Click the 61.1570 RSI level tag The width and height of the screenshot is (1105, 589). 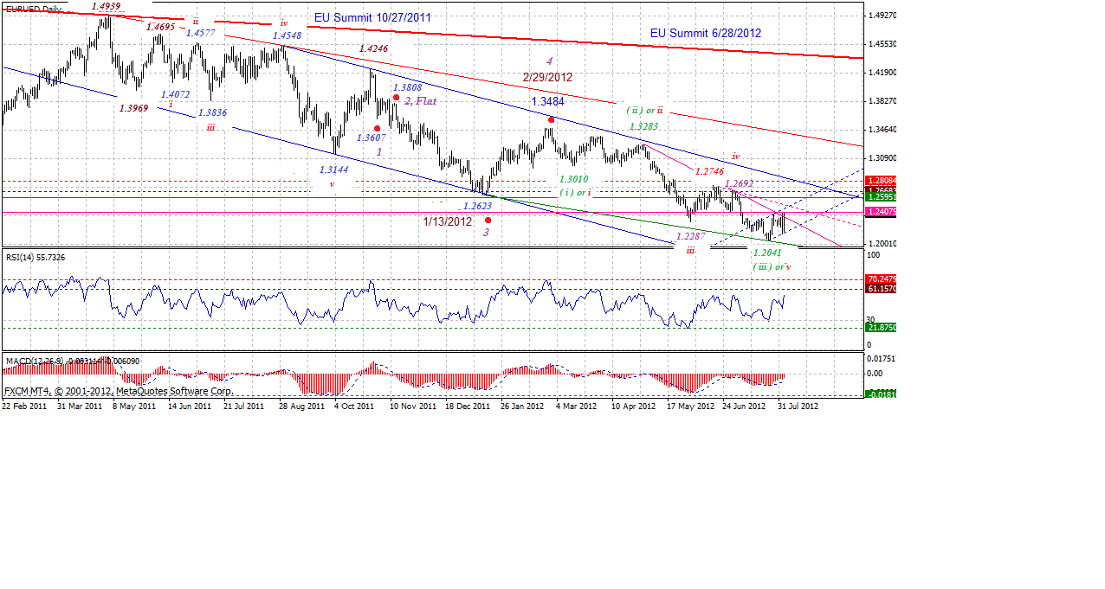tap(882, 289)
